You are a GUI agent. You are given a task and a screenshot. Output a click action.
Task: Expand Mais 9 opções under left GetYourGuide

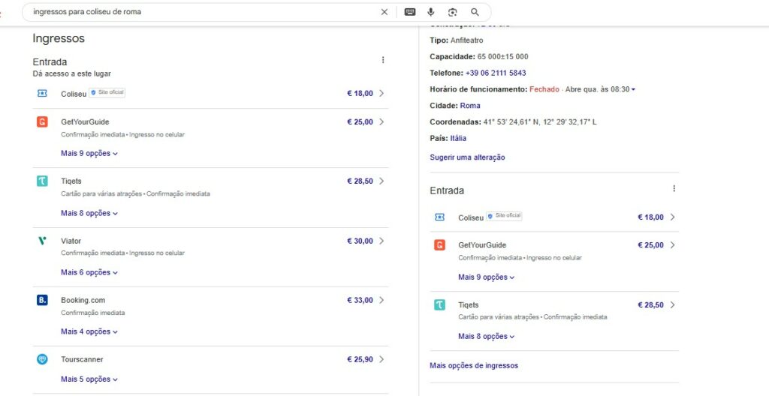coord(89,154)
